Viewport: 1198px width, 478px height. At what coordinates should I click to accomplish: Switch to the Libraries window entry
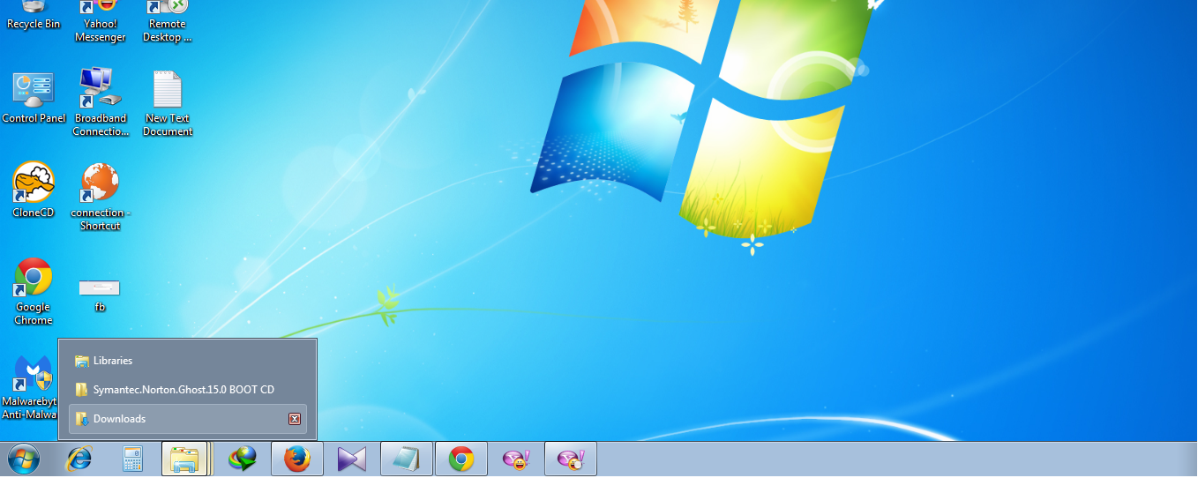coord(188,361)
